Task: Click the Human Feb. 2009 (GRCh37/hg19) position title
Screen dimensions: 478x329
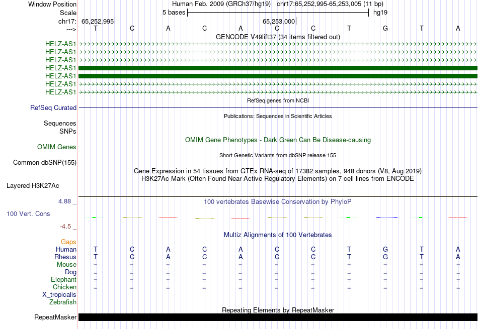Action: [278, 4]
